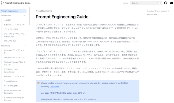174x103 pixels.
Task: Collapse the Introduction section chevron
Action: (24, 16)
